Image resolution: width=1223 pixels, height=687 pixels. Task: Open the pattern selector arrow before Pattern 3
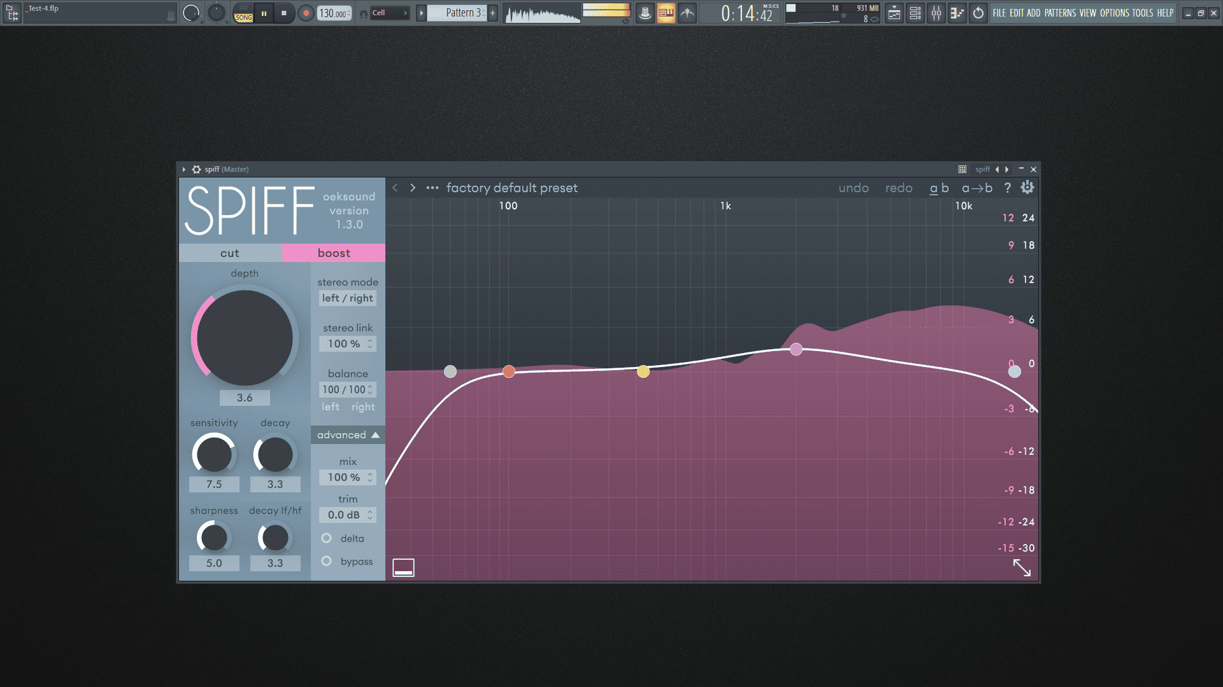[421, 13]
